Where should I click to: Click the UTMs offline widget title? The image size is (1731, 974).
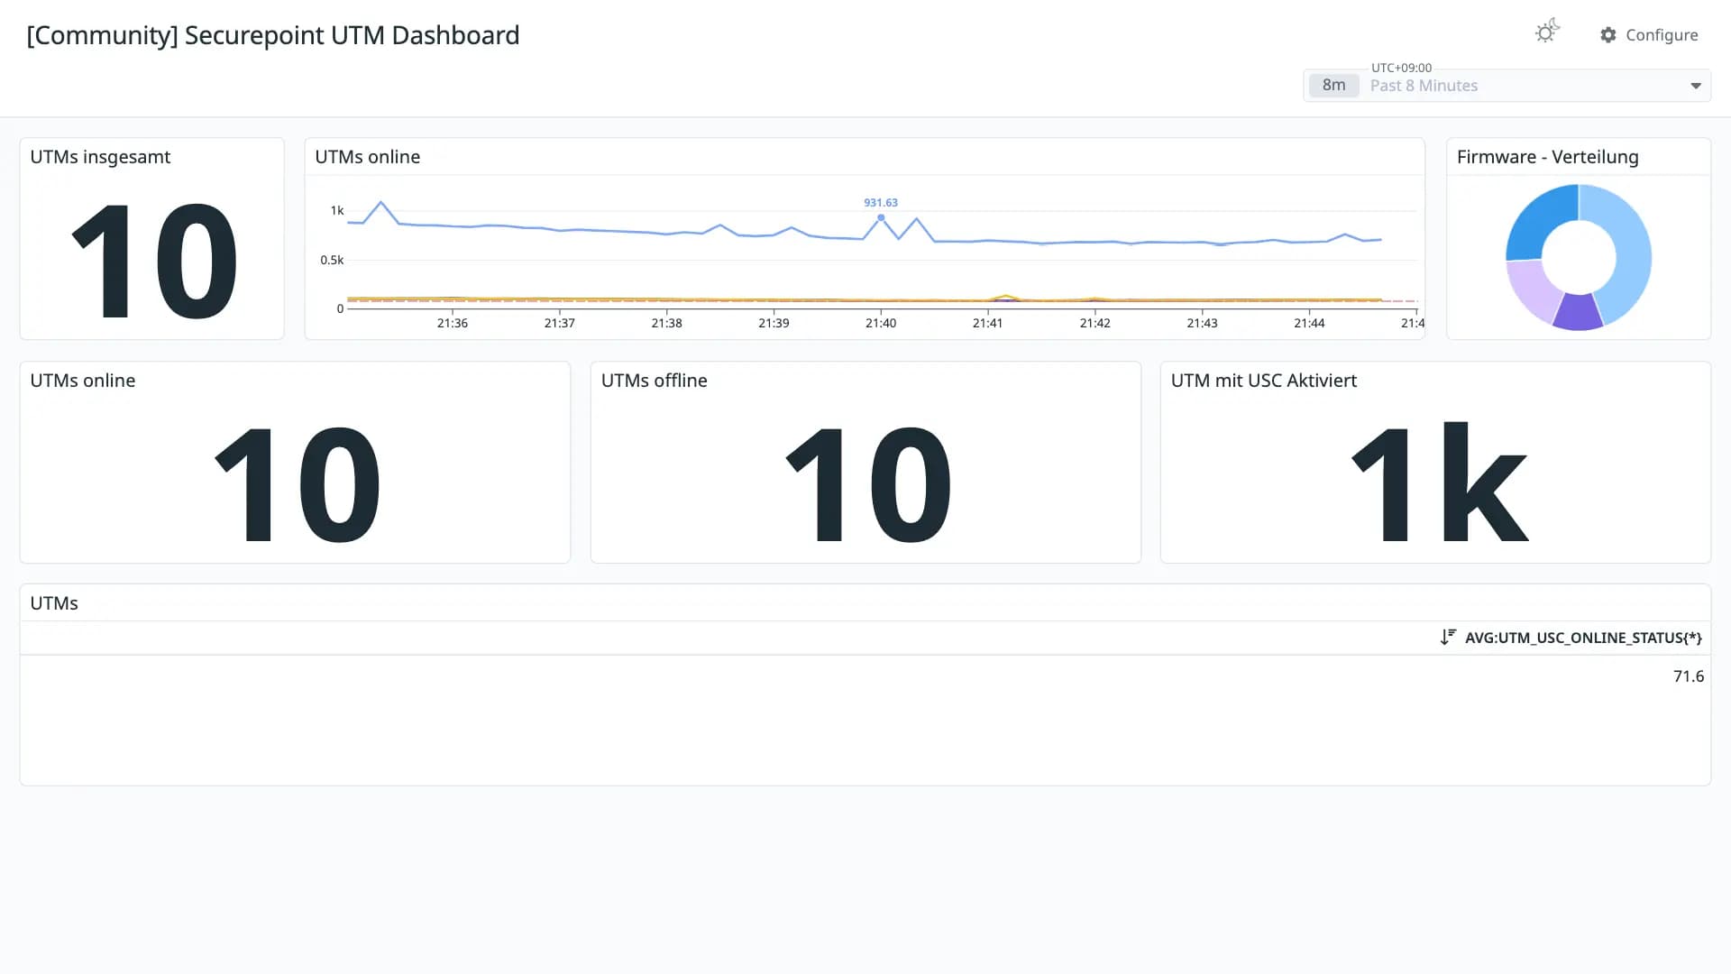point(655,381)
